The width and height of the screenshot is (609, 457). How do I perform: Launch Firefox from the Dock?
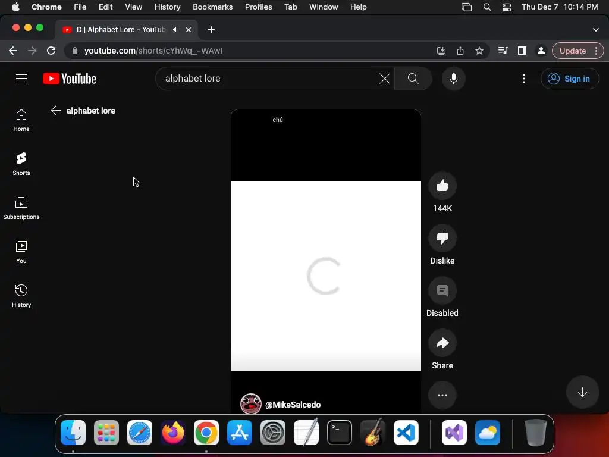click(x=173, y=433)
